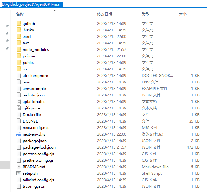This screenshot has height=192, width=207.
Task: Click the 472 KB size of package-lock.json
Action: 193,147
